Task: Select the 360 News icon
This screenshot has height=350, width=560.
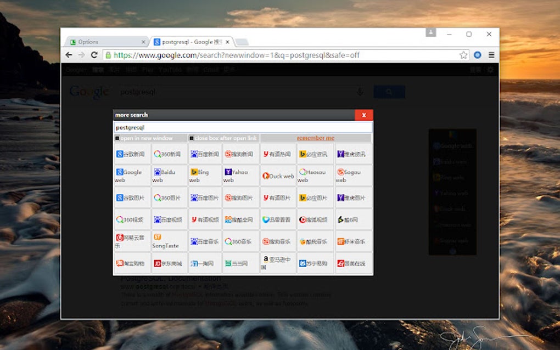Action: tap(168, 154)
